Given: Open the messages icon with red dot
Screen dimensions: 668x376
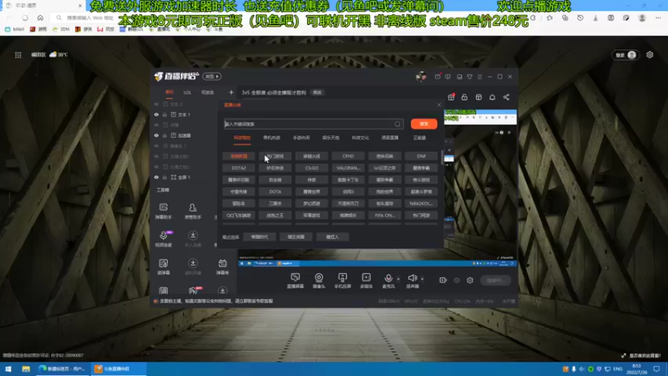Looking at the screenshot, I should tap(438, 77).
